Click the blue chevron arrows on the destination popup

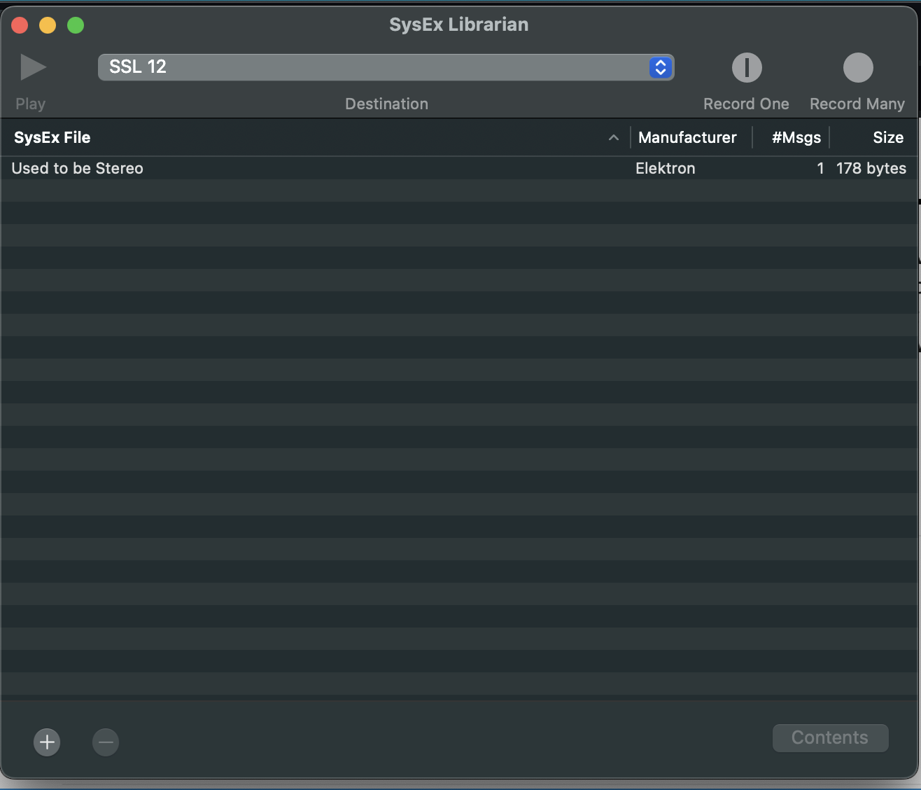click(660, 67)
